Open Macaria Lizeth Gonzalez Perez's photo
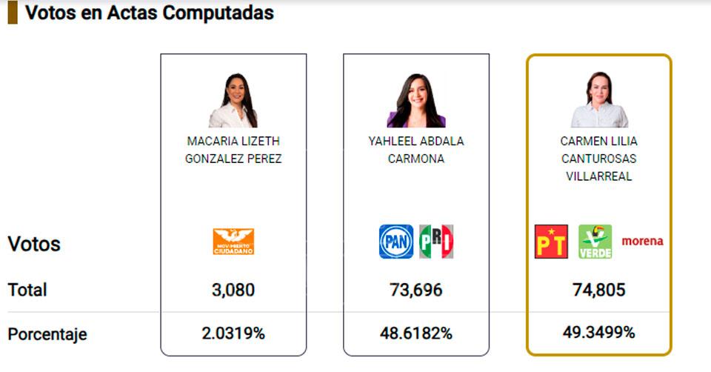 [233, 101]
